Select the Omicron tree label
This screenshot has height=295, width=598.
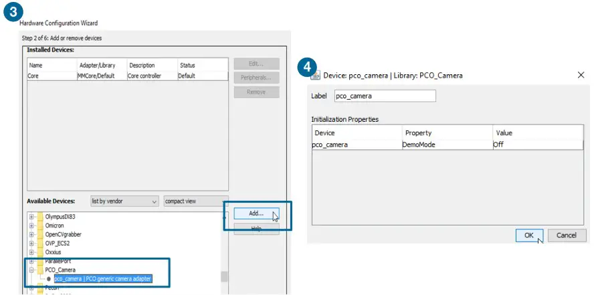click(x=55, y=225)
